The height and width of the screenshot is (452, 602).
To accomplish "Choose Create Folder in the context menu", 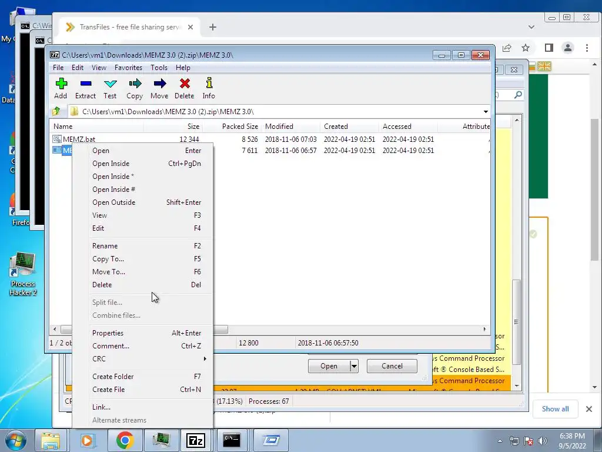I will 143,377.
